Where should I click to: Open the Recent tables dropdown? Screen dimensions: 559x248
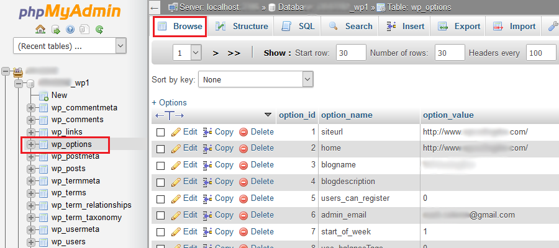pos(70,46)
